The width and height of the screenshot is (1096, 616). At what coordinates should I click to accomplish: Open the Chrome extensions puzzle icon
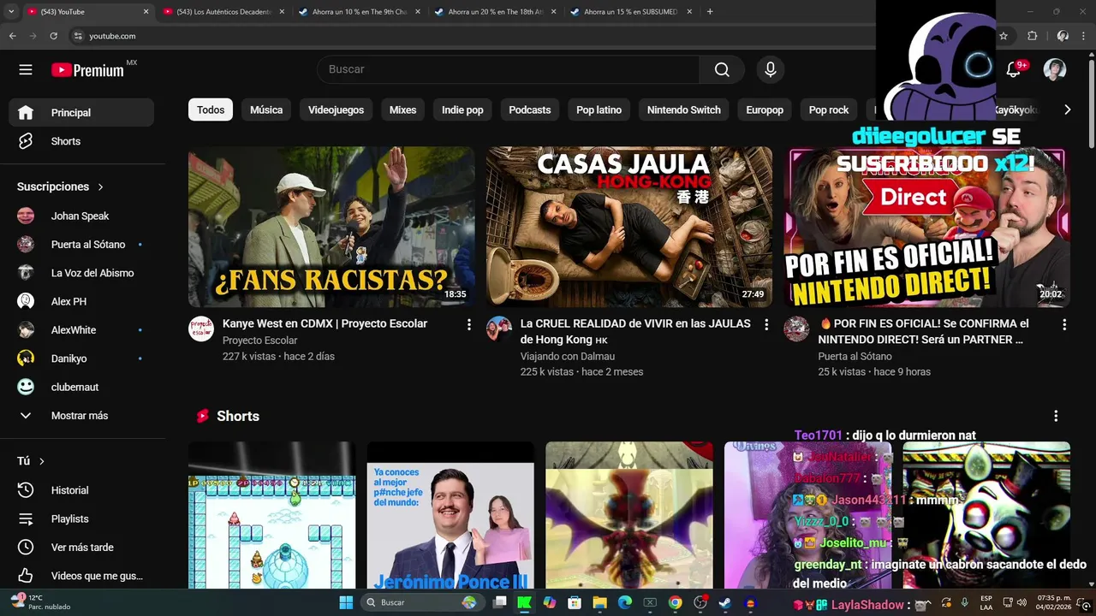1032,36
